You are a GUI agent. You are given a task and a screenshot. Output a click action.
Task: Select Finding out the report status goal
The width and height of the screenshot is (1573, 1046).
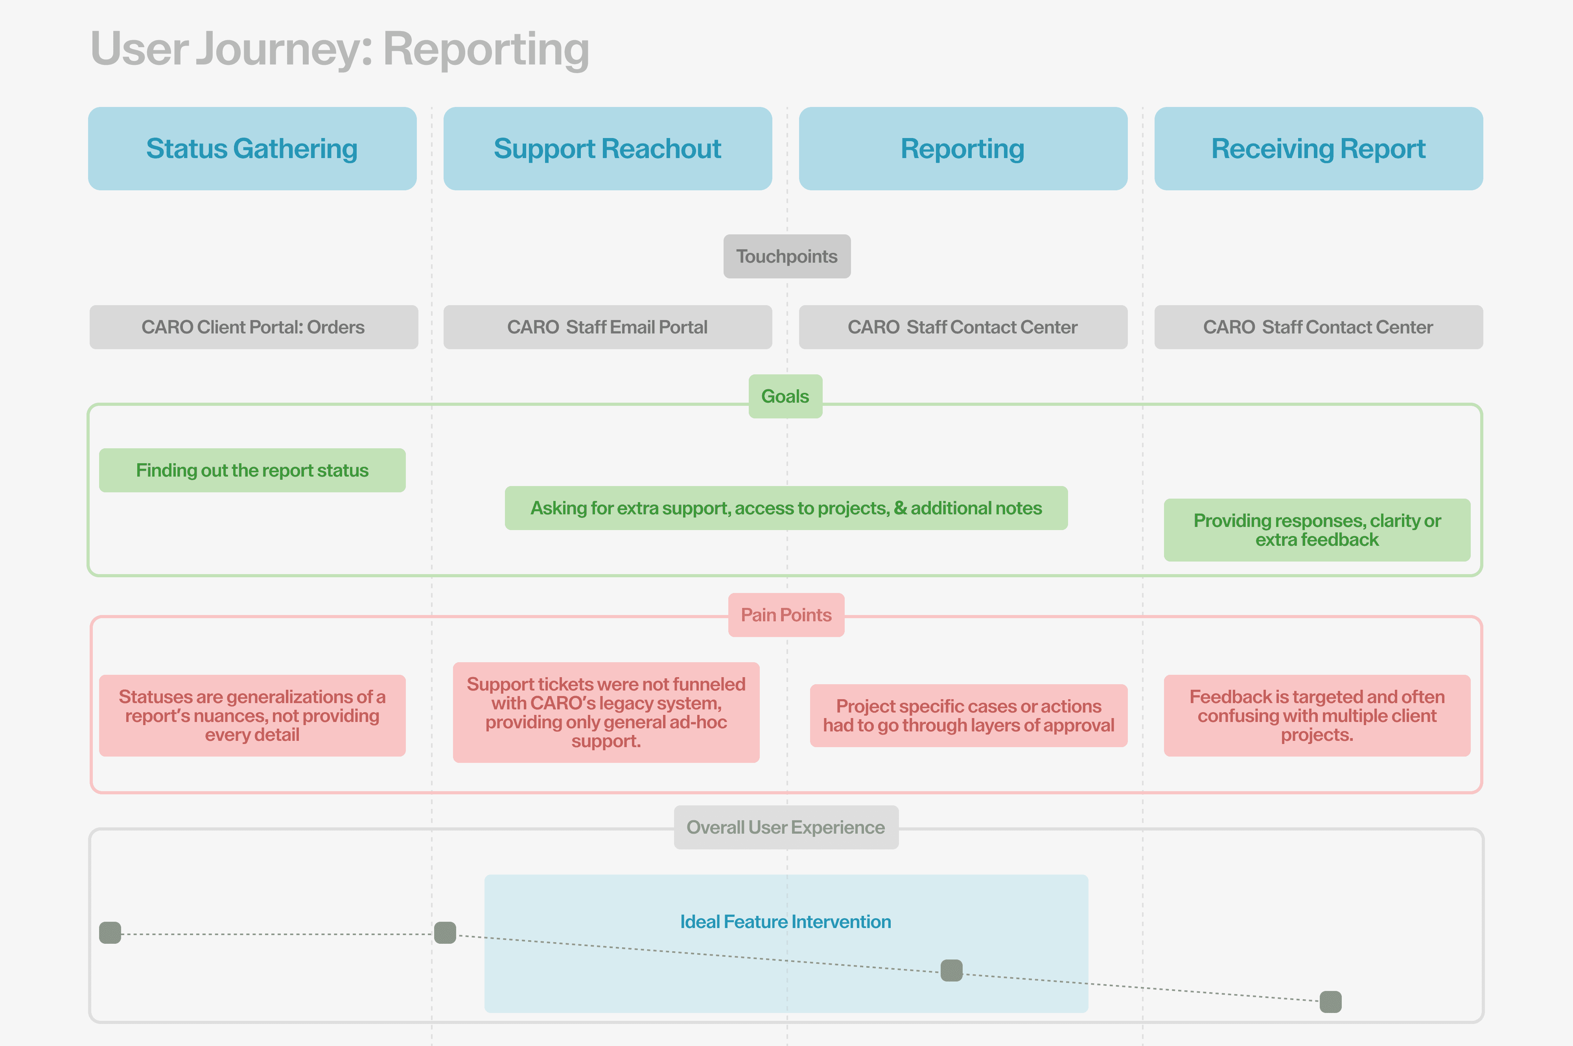pos(252,470)
